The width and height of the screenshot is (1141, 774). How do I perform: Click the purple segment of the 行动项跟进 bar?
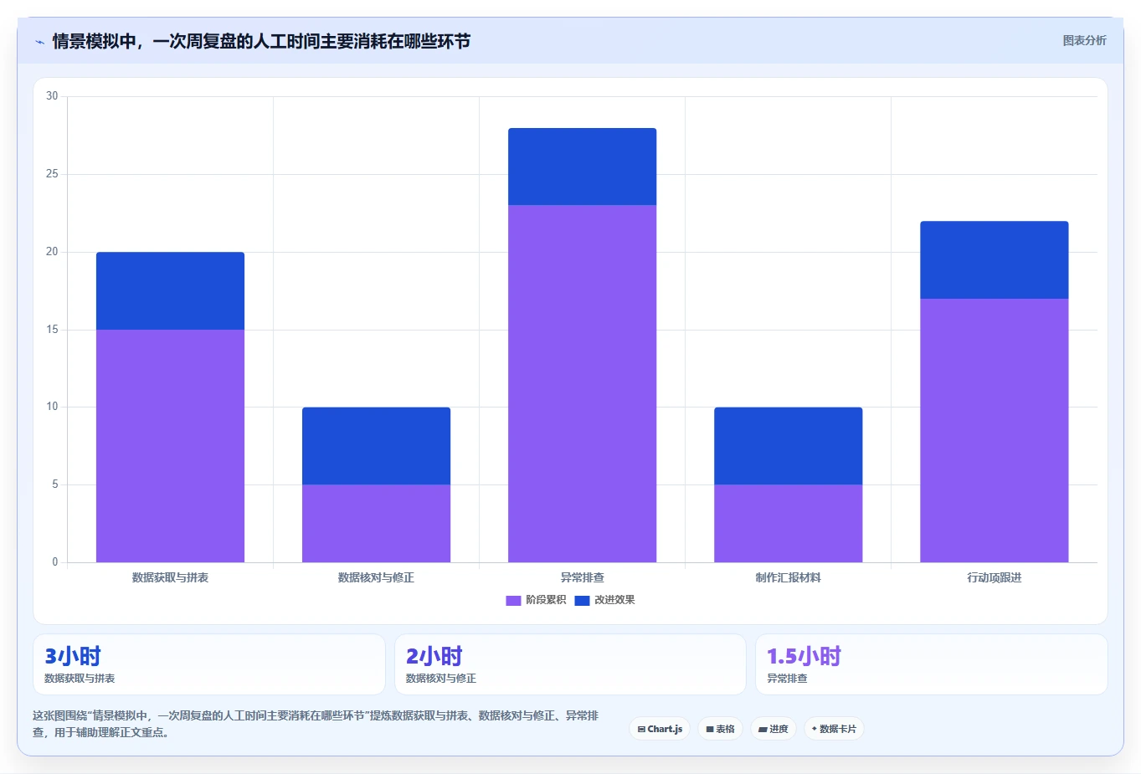994,431
